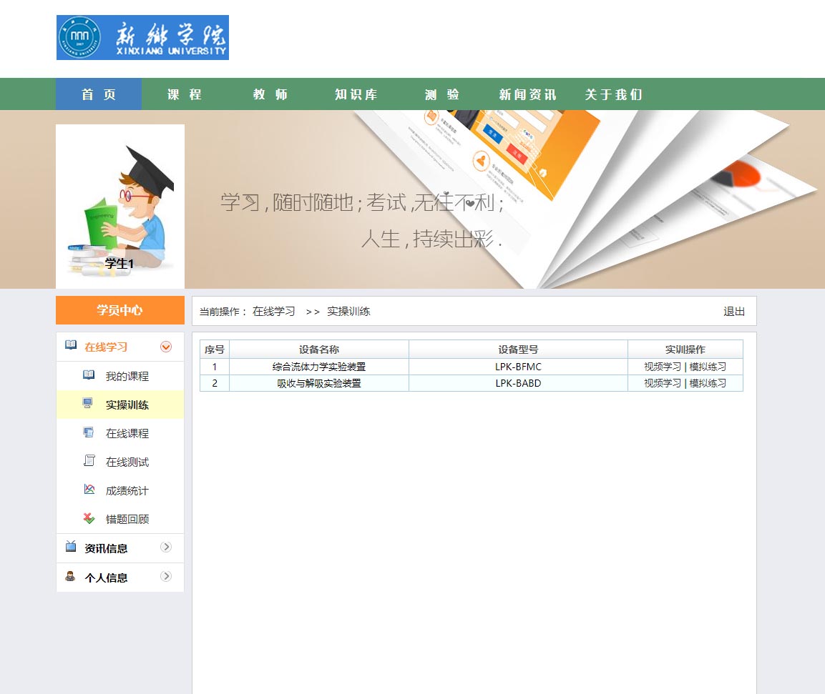Click 退出 to log out

point(734,312)
